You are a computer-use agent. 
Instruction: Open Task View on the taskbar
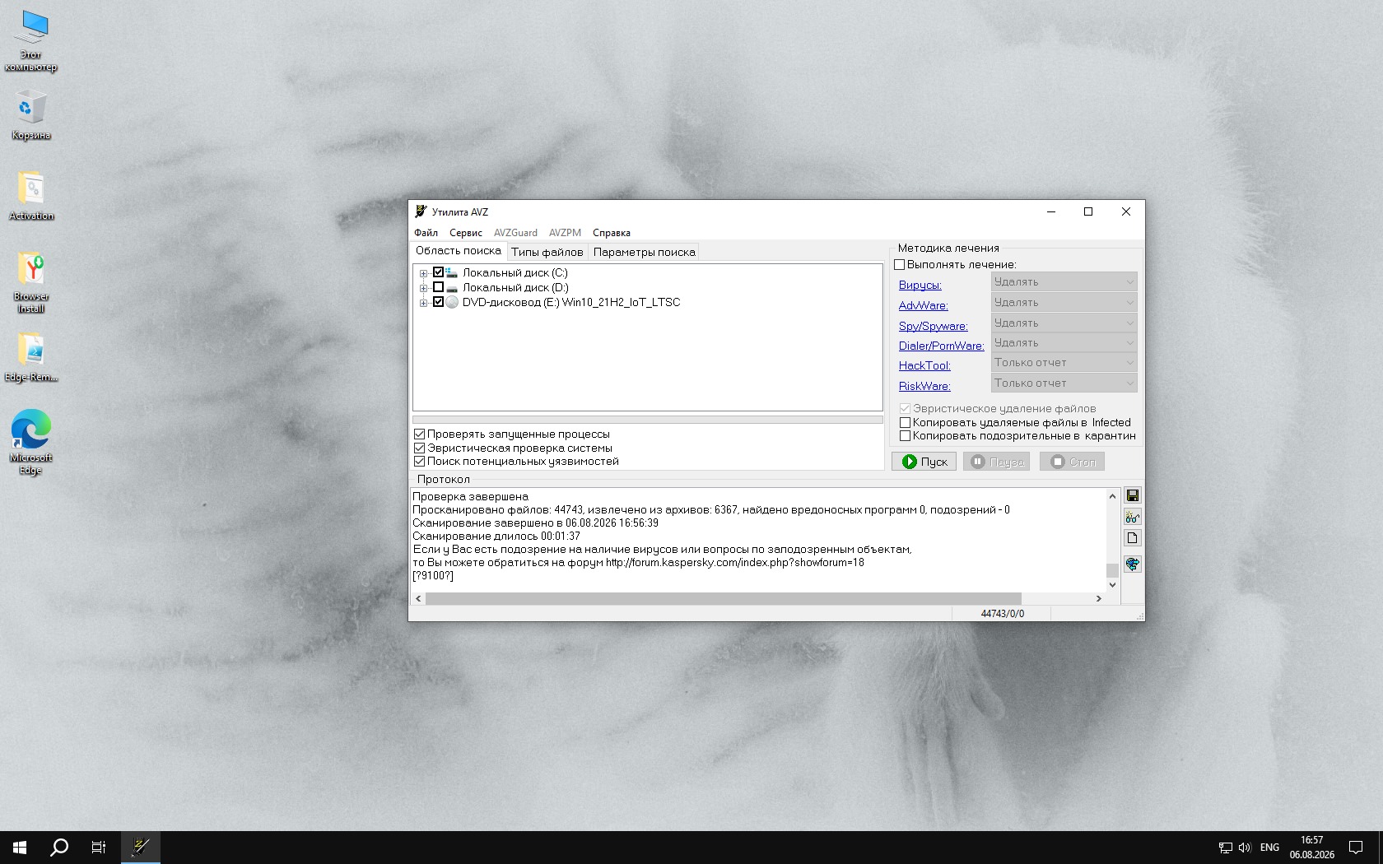99,848
